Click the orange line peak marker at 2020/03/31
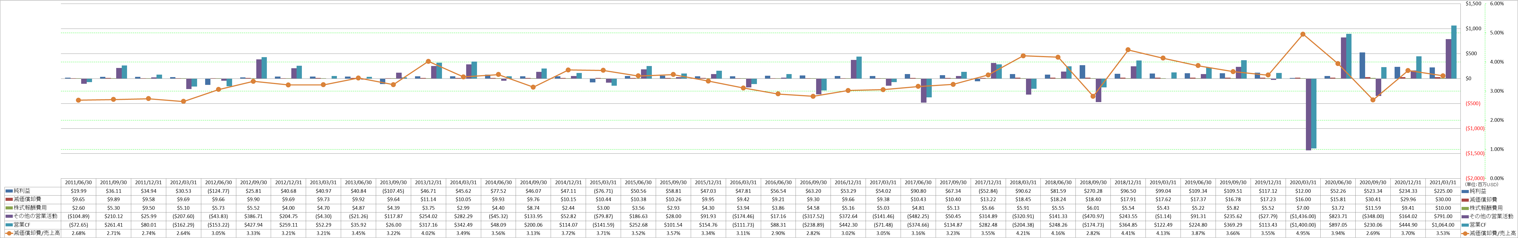This screenshot has width=1518, height=238. (x=1303, y=34)
